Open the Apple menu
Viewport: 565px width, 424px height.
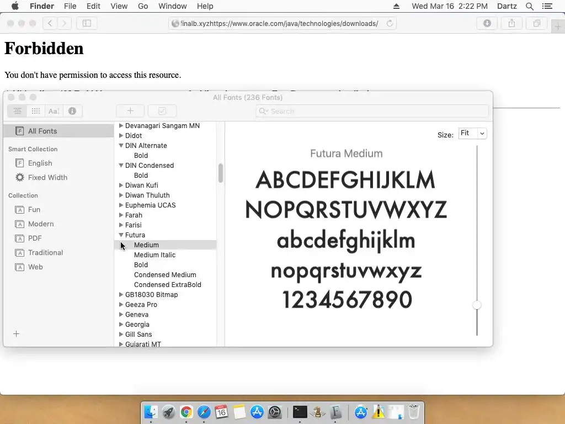point(15,6)
